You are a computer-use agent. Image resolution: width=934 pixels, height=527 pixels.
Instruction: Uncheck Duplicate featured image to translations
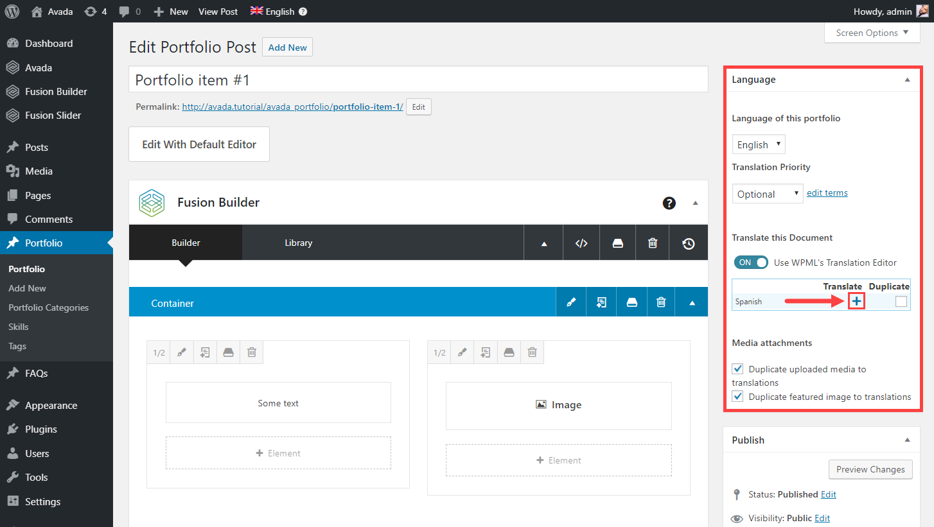[x=737, y=397]
